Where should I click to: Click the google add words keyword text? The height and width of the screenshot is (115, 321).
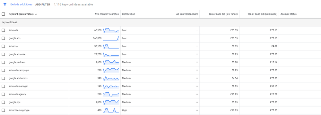(x=18, y=78)
